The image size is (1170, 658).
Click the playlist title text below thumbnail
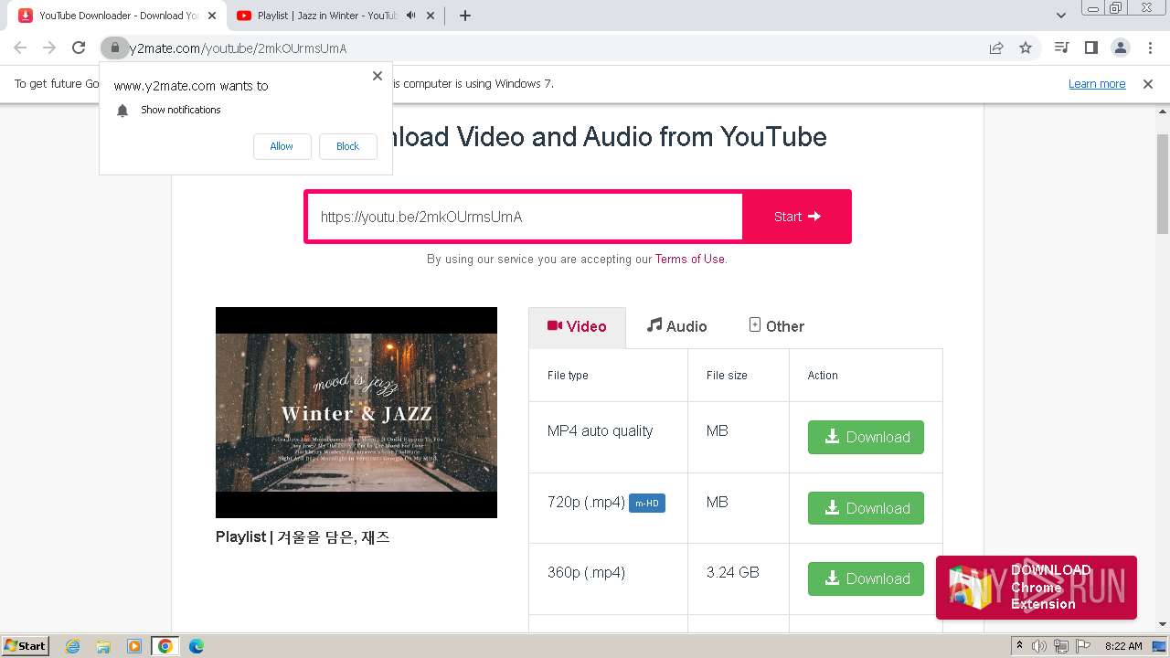[x=303, y=536]
